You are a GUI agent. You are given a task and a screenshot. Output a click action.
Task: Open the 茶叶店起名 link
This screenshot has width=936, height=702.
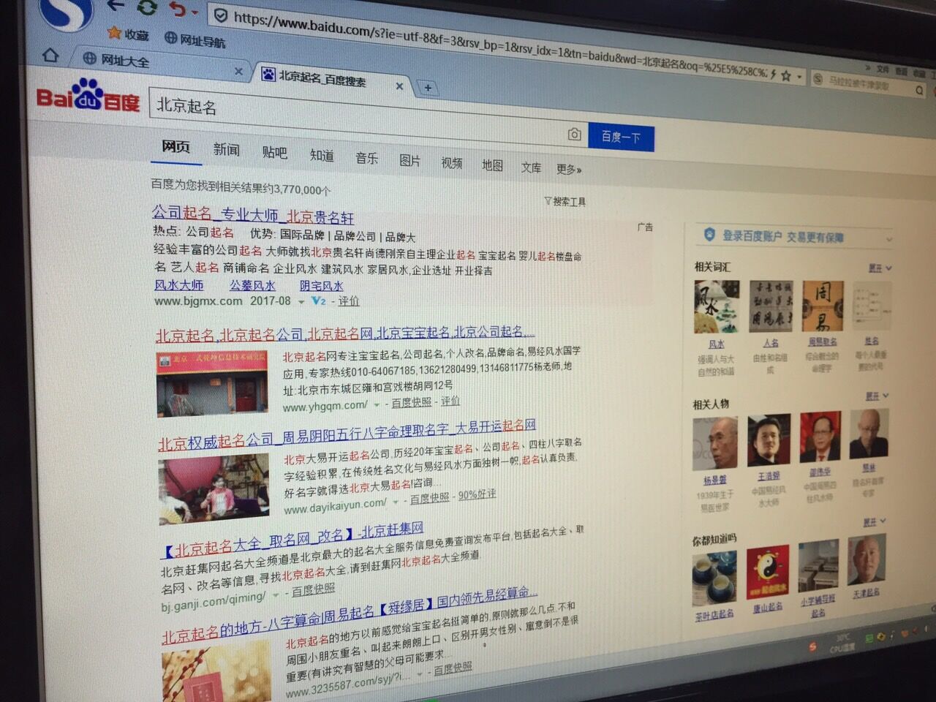point(714,614)
